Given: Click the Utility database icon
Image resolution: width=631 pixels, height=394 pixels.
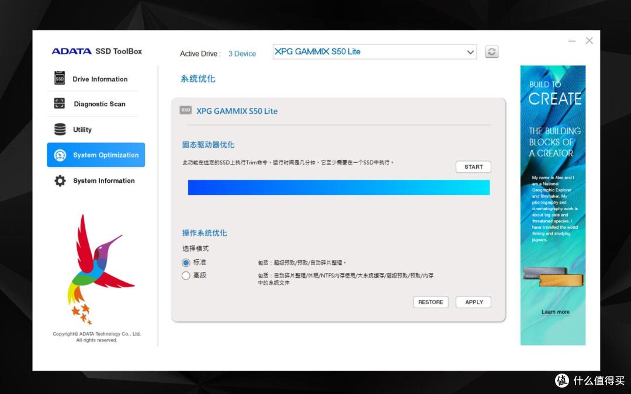Looking at the screenshot, I should coord(60,129).
